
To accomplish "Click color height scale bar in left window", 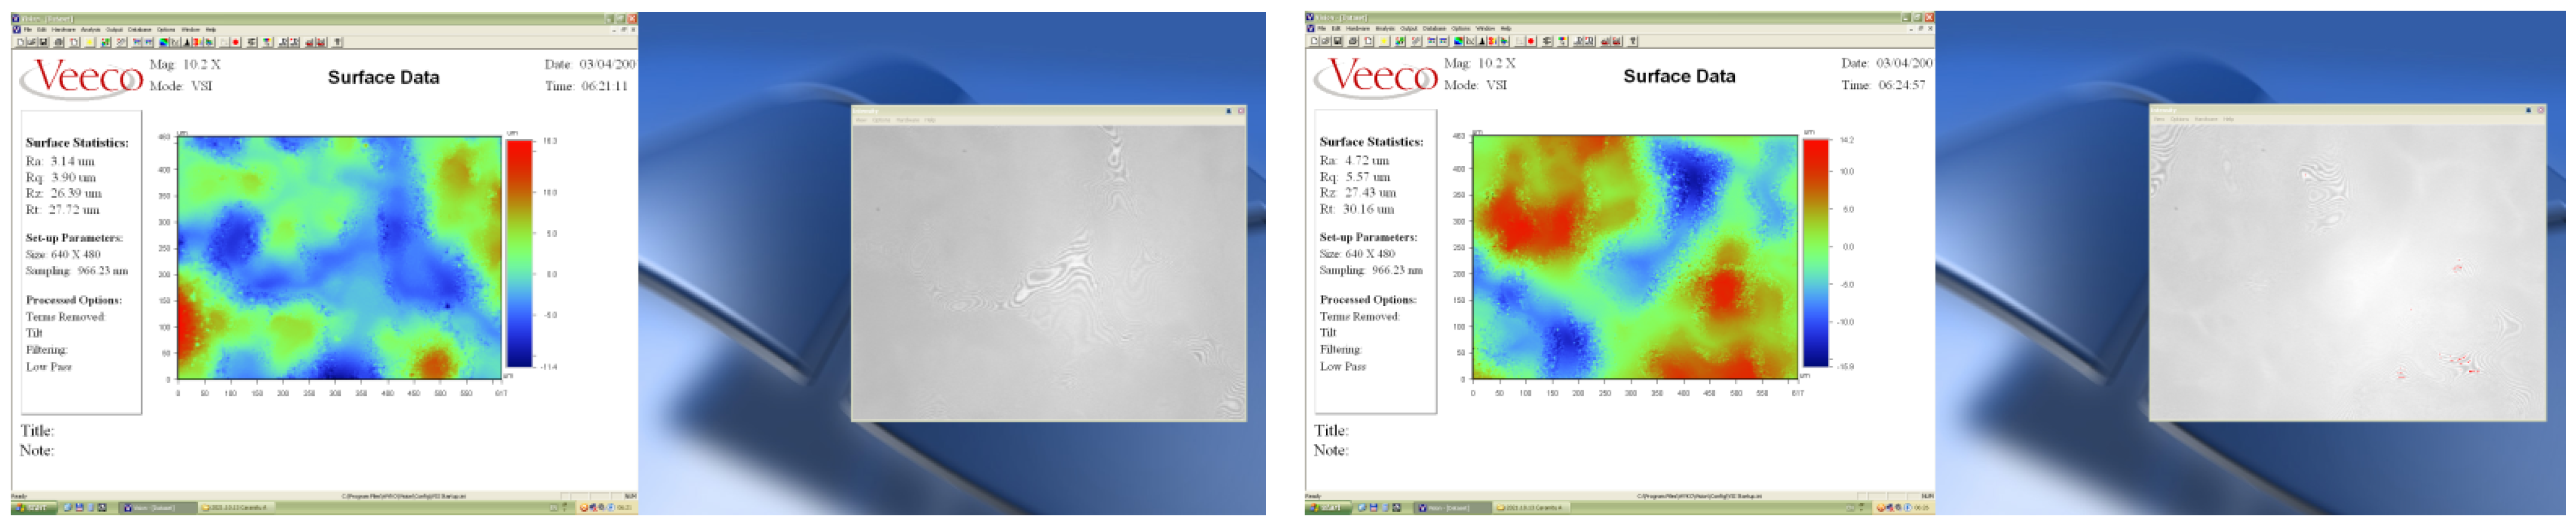I will (x=519, y=253).
